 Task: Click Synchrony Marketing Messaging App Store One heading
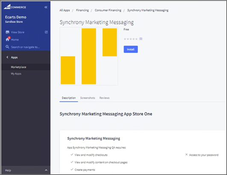pos(106,114)
